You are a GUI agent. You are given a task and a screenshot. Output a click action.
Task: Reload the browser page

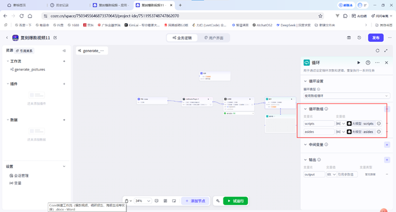pyautogui.click(x=21, y=16)
